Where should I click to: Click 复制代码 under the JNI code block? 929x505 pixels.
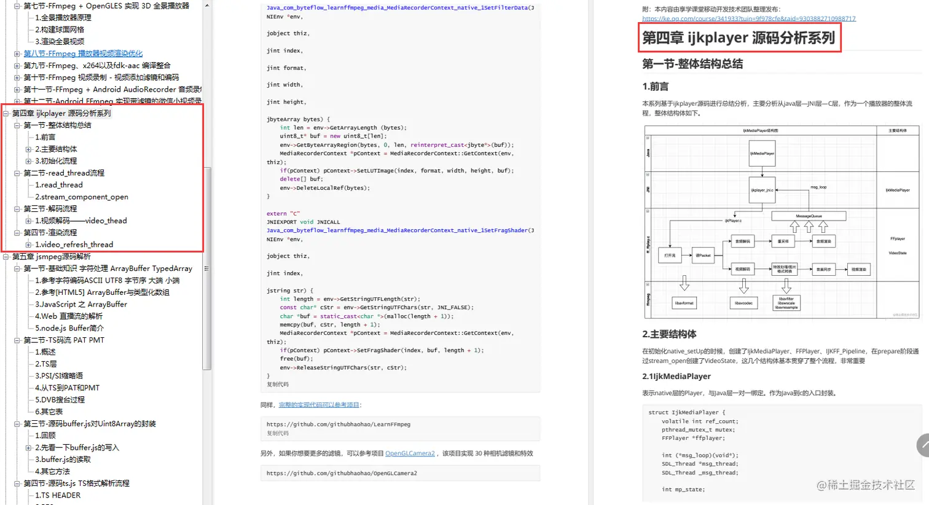[277, 385]
